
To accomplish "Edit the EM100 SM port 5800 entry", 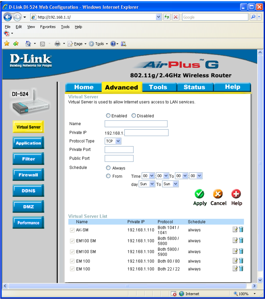I will [235, 240].
